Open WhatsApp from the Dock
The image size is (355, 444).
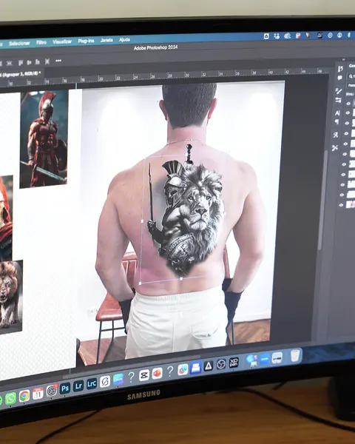tap(10, 398)
